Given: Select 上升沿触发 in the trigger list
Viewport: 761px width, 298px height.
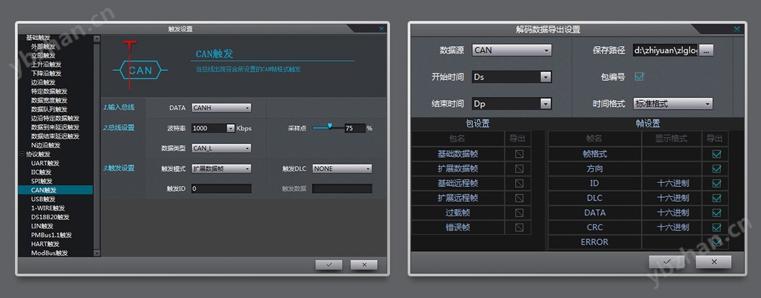Looking at the screenshot, I should 46,64.
